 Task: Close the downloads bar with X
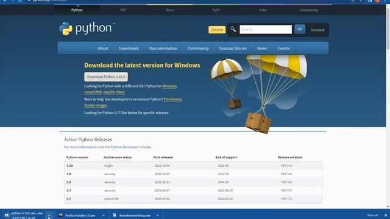point(386,215)
